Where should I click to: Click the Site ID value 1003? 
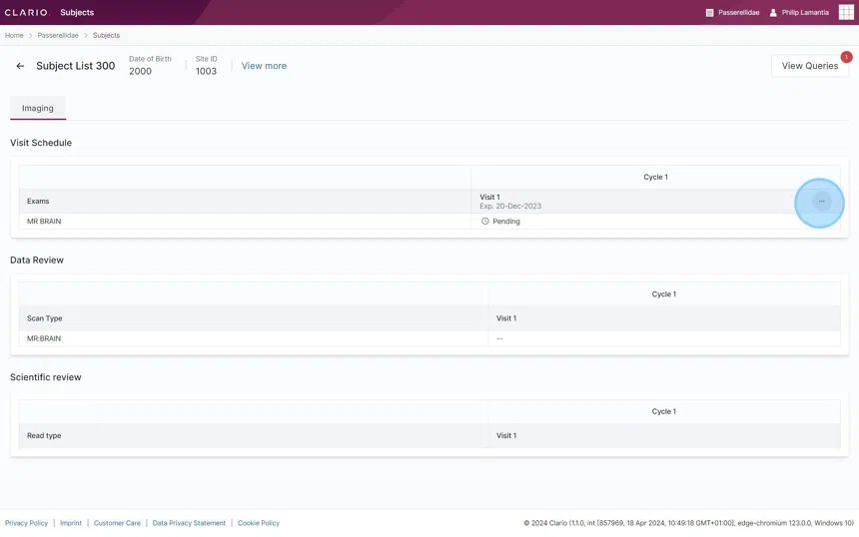(206, 71)
